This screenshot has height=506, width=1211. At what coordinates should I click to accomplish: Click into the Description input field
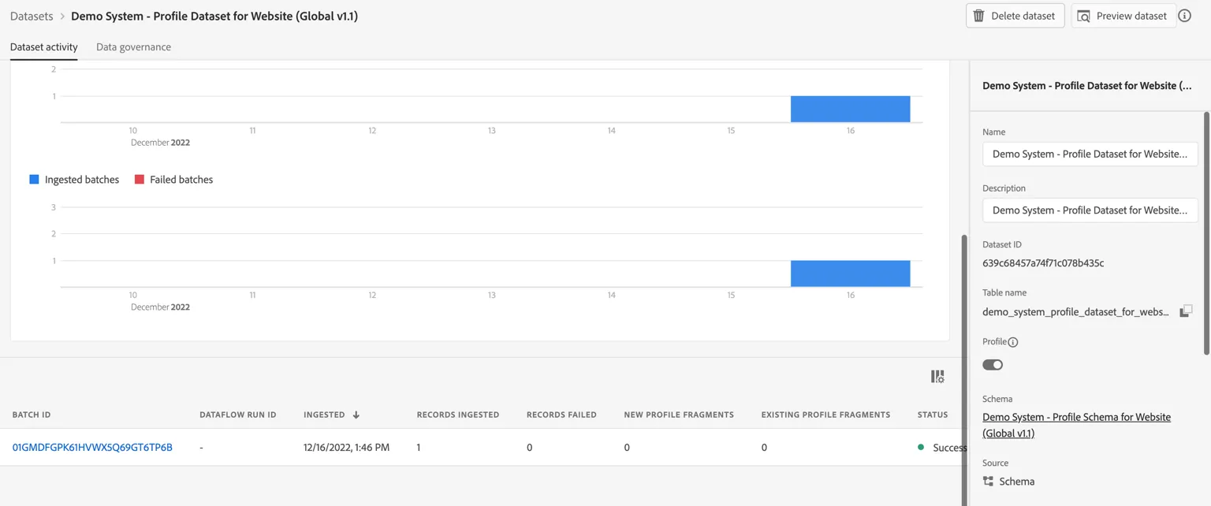point(1090,210)
